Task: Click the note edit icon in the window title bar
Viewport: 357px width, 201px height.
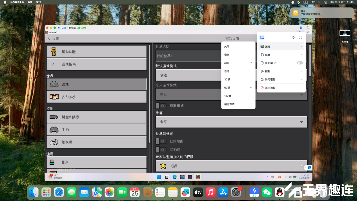Action: pyautogui.click(x=308, y=28)
